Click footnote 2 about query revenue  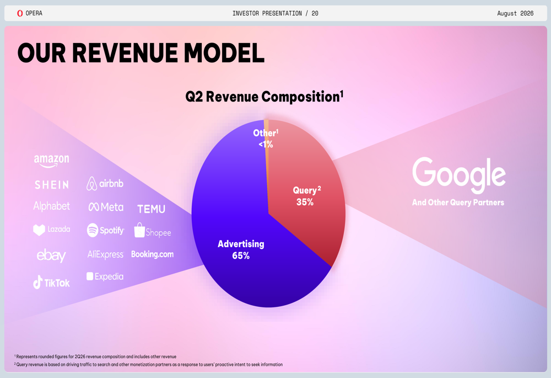(148, 364)
